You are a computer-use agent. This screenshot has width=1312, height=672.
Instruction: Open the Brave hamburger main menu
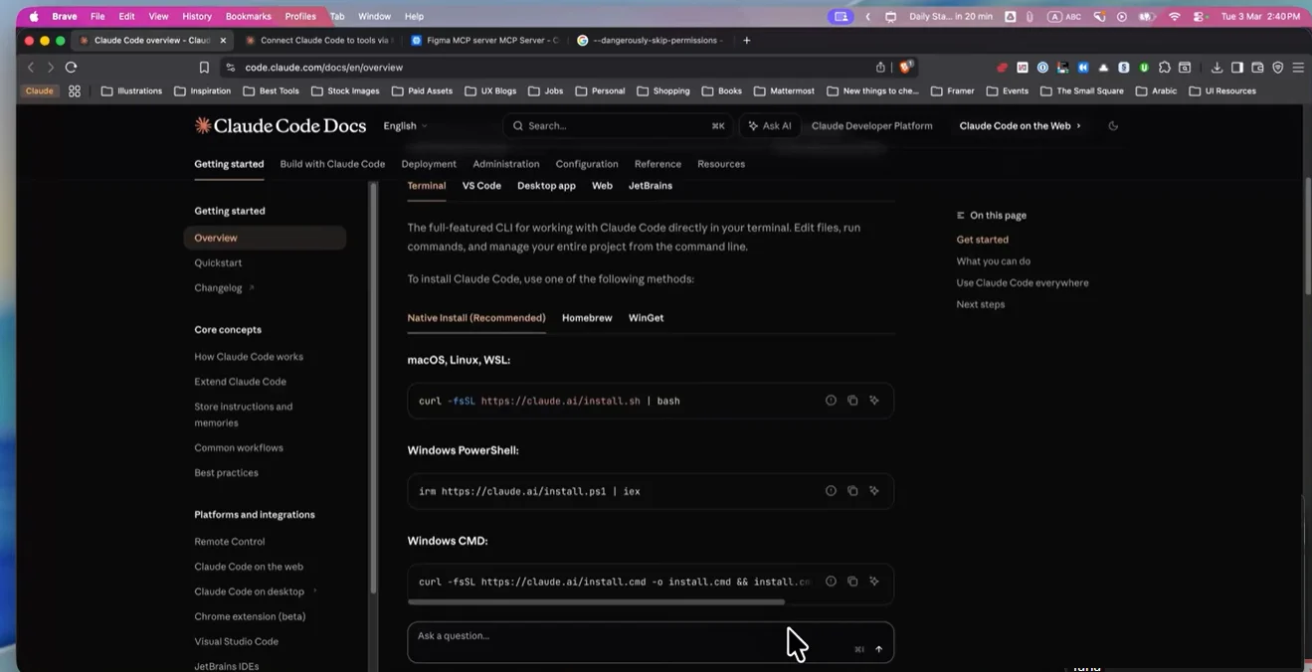click(x=1298, y=68)
